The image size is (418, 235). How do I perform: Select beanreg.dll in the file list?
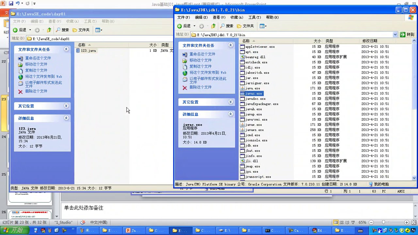click(x=253, y=57)
